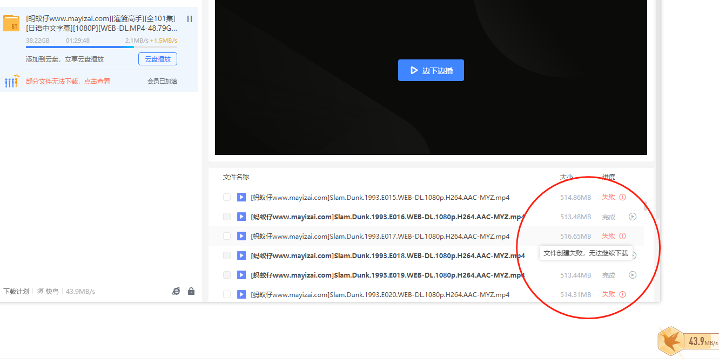
Task: Click the file list vertical scrollbar
Action: [646, 206]
